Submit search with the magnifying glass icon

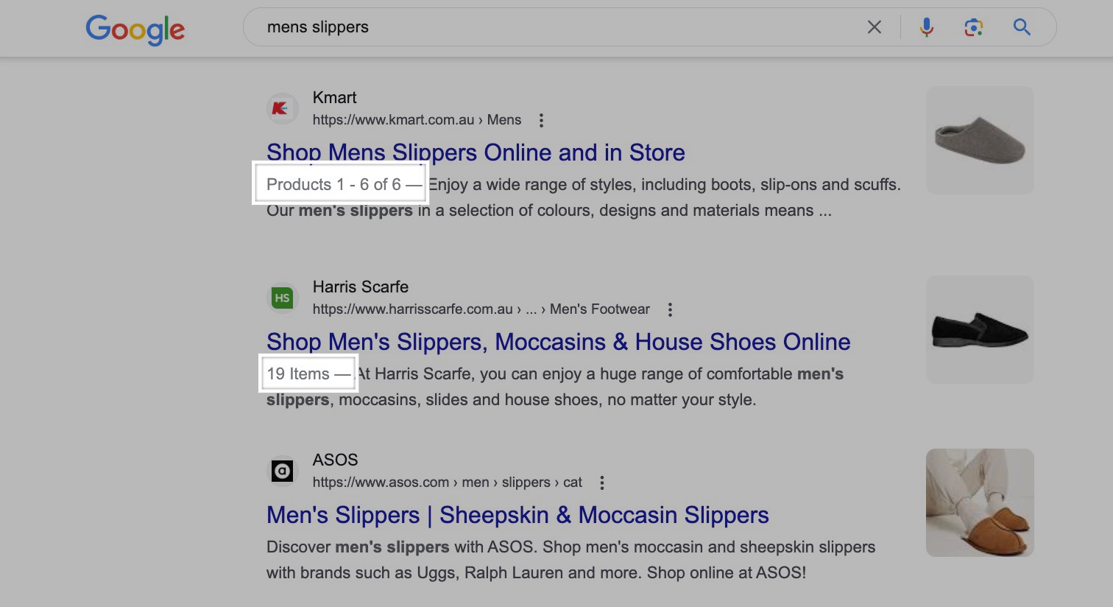pos(1022,27)
